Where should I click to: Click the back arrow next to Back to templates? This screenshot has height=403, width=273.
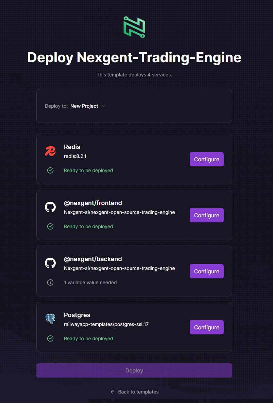coord(112,391)
